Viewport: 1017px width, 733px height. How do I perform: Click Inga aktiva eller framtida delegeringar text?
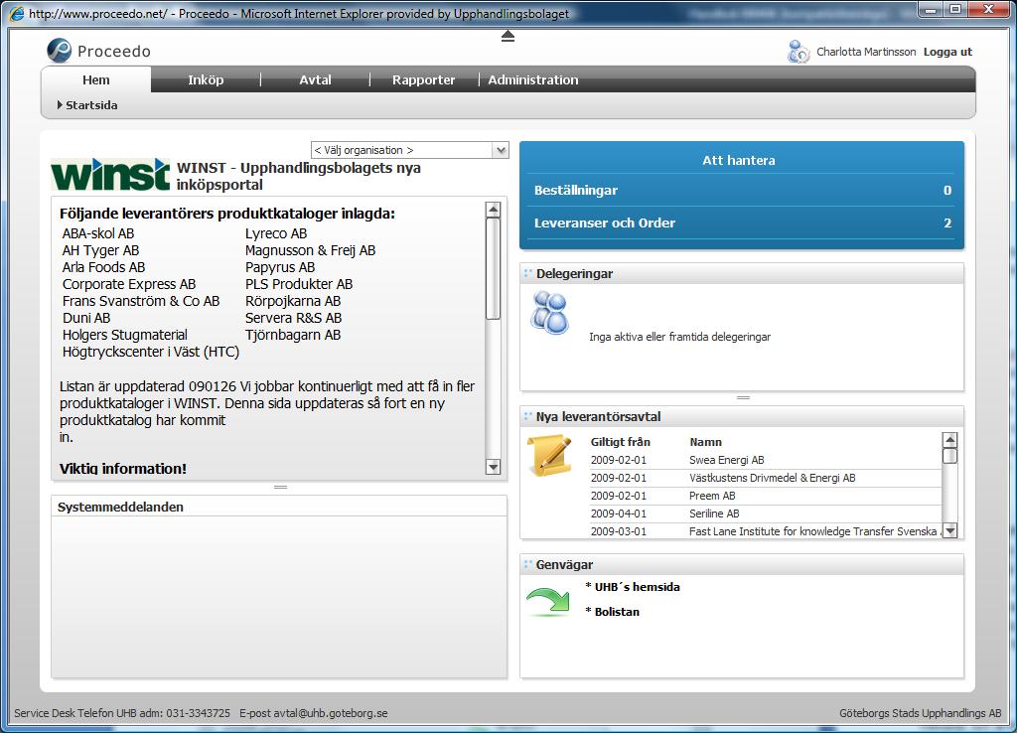[679, 337]
